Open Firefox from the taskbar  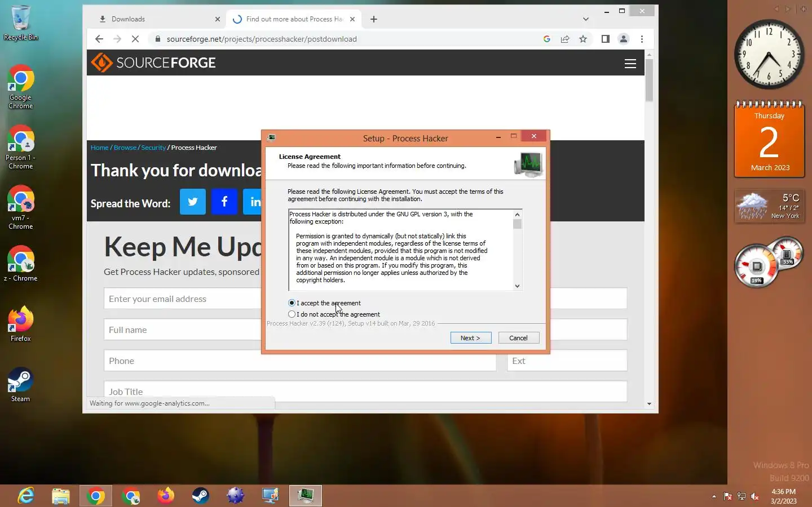(x=166, y=496)
